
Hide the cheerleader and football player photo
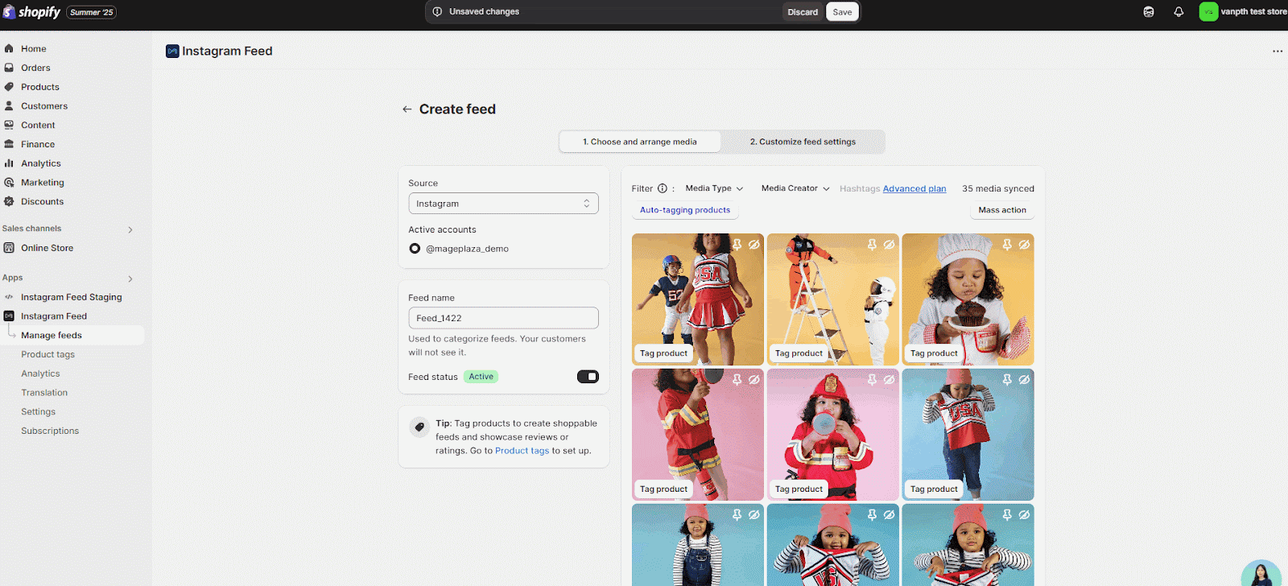pyautogui.click(x=754, y=244)
